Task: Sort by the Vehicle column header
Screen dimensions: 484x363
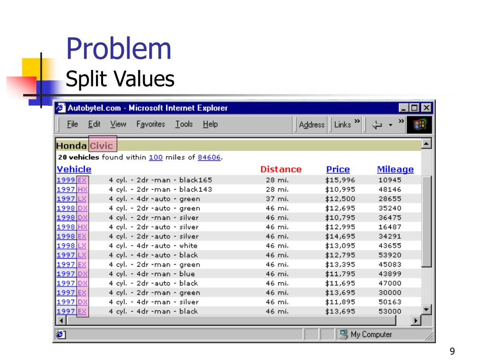Action: [x=74, y=169]
